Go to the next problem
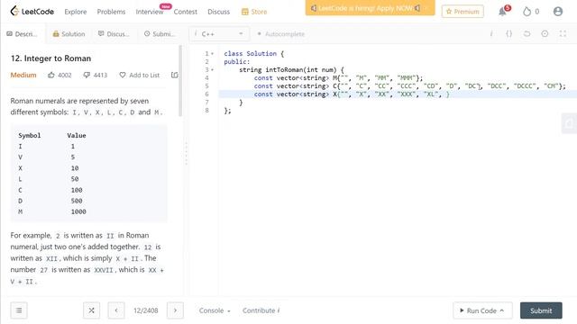This screenshot has height=324, width=577. (175, 310)
